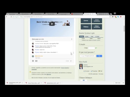Open the Videos tile
Screen dimensions: 130x97
pos(86,27)
